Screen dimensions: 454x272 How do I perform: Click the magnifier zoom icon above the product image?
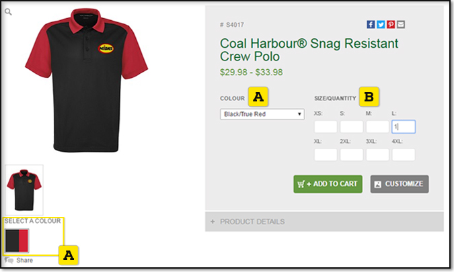(8, 11)
